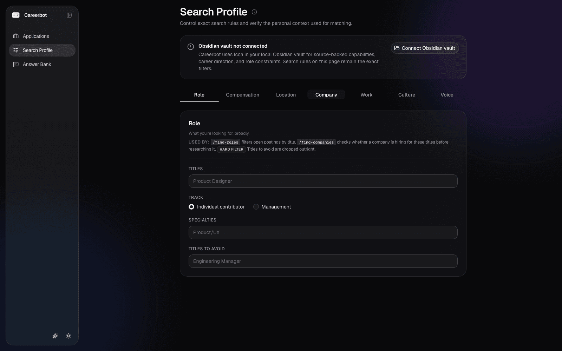Switch to the Voice tab
The width and height of the screenshot is (562, 351).
pyautogui.click(x=447, y=95)
